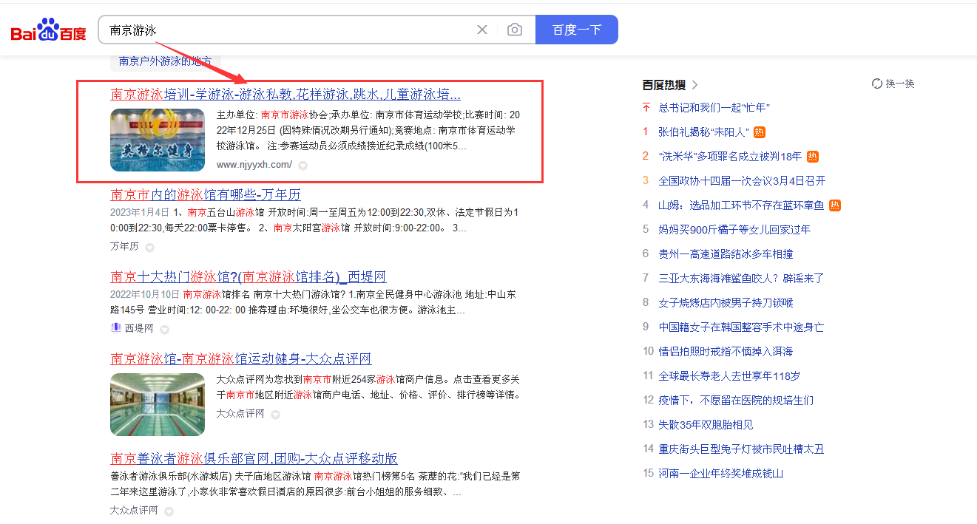Open hot search 情侣拍照时戒指不慎掉入洱海
Image resolution: width=977 pixels, height=524 pixels.
(726, 352)
